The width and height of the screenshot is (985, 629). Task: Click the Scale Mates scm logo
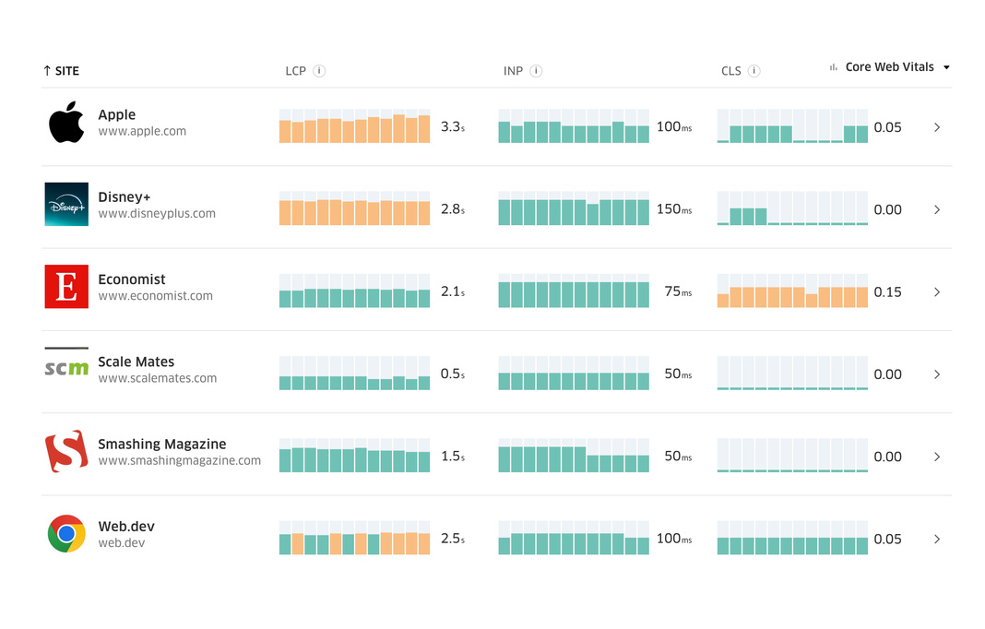(66, 367)
